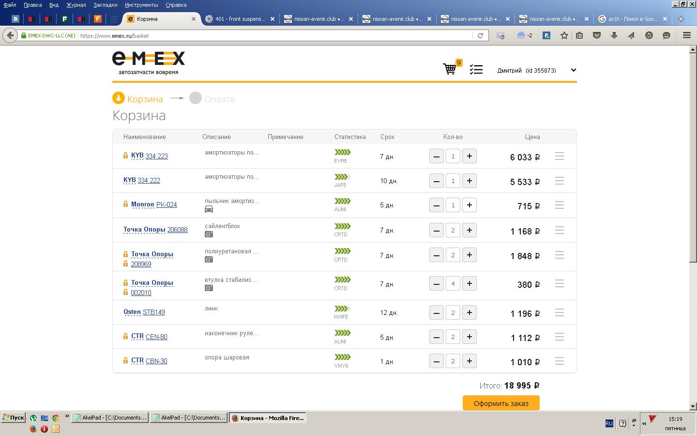Image resolution: width=697 pixels, height=436 pixels.
Task: Click lock icon beside CTR CEN-80
Action: tap(125, 336)
